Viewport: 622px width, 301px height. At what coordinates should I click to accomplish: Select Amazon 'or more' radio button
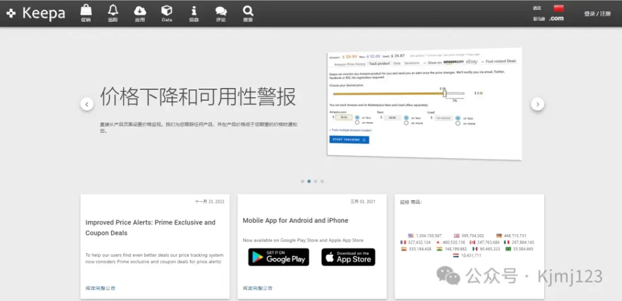357,123
